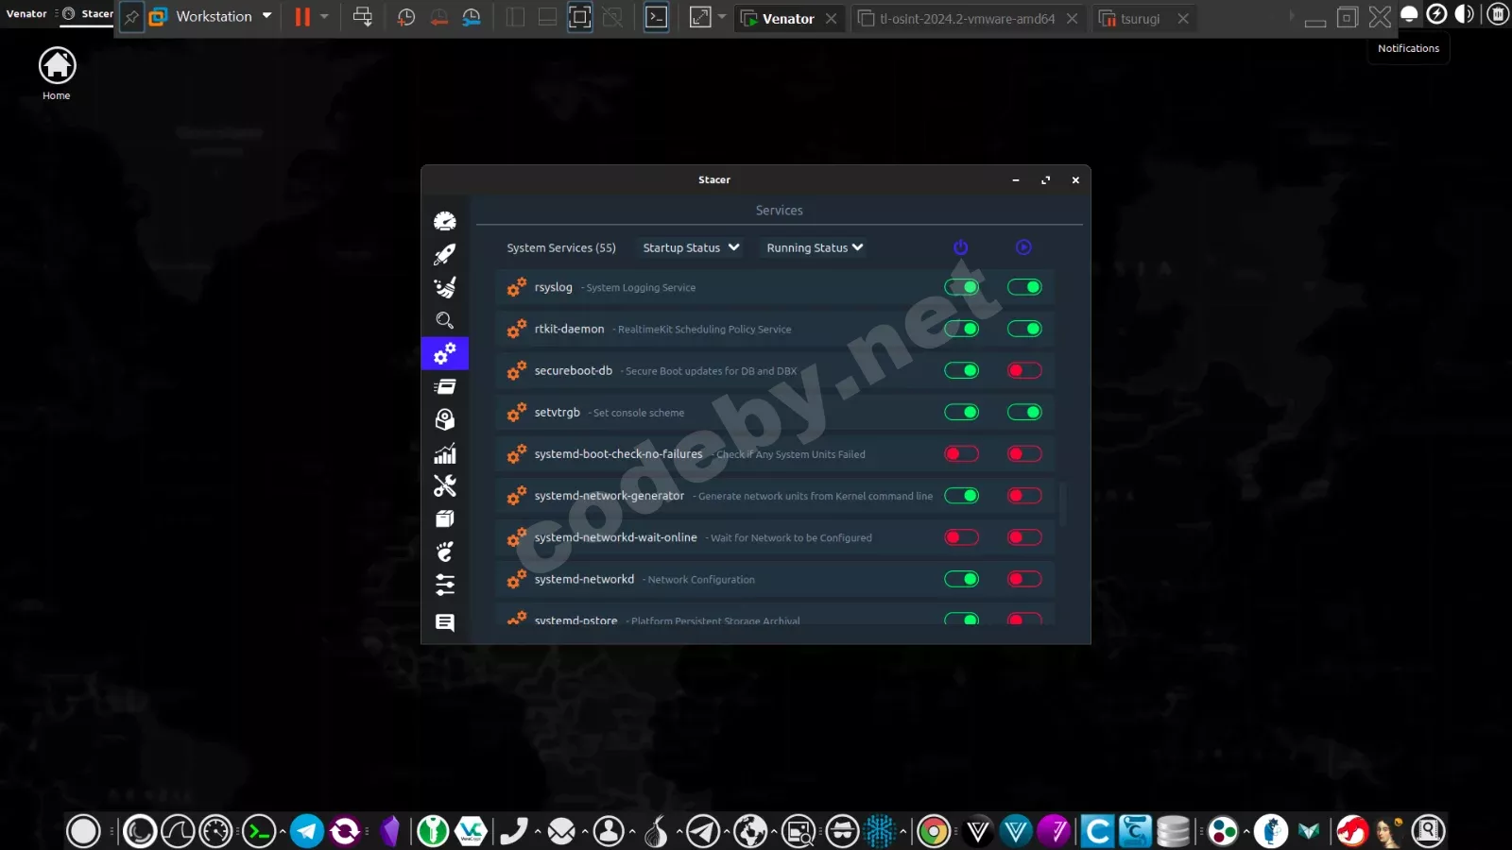Open VMware console view terminal icon
The width and height of the screenshot is (1512, 850).
pyautogui.click(x=657, y=17)
